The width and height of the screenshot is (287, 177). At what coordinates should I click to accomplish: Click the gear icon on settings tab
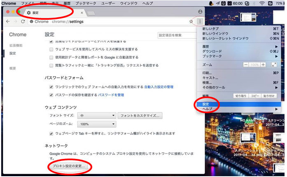[29, 13]
